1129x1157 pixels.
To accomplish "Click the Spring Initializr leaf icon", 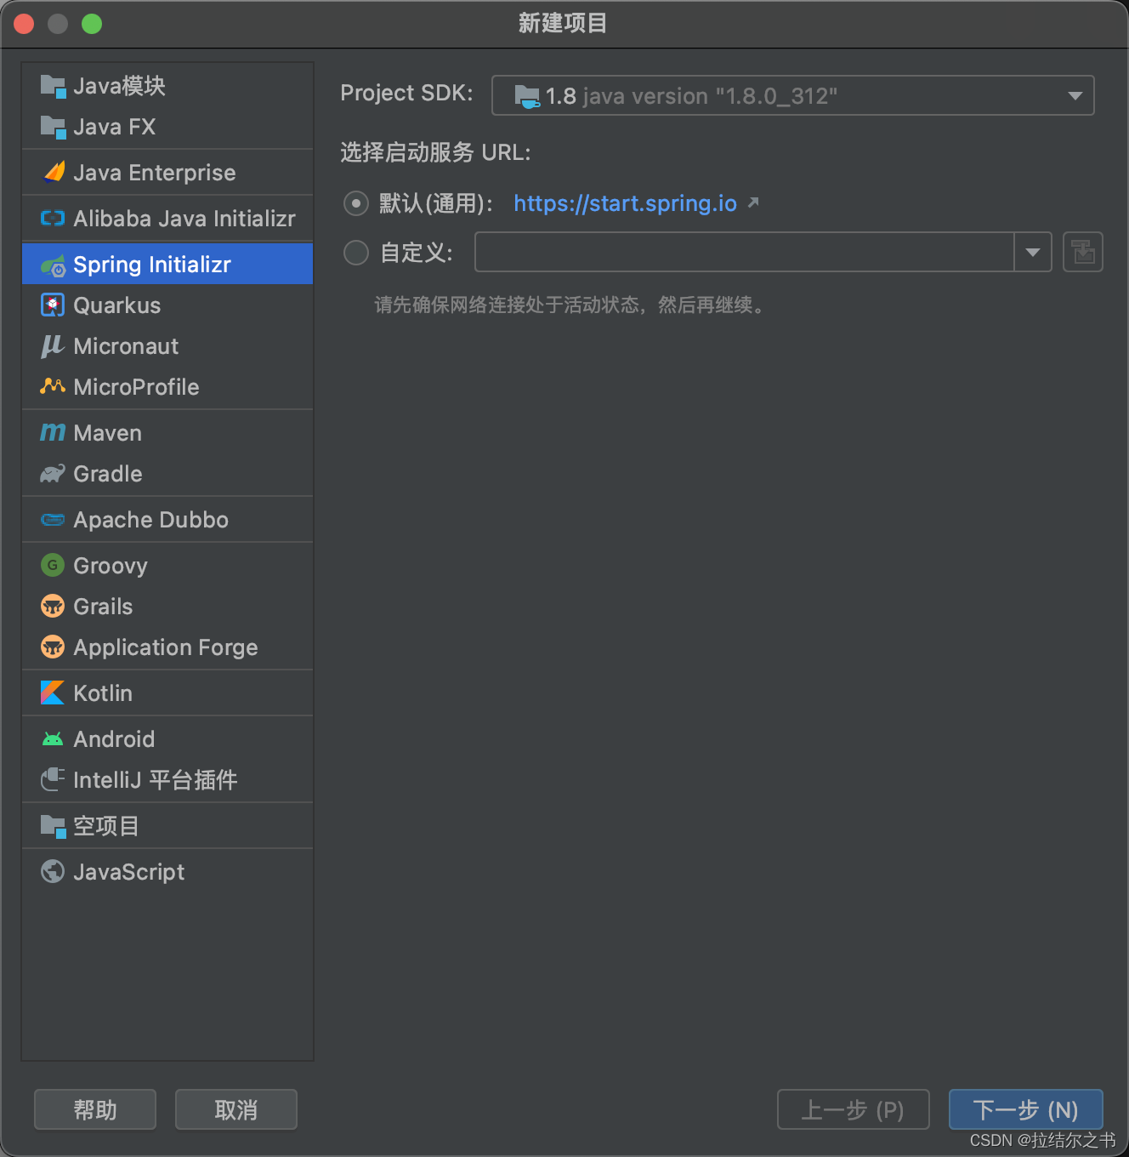I will click(53, 265).
